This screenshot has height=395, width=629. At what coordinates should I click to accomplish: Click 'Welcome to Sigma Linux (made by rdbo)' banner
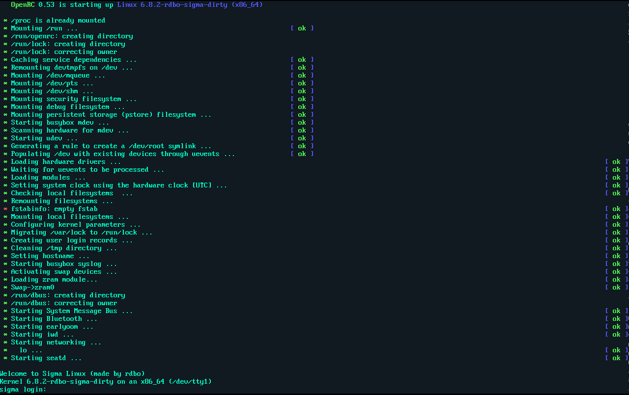(x=72, y=374)
